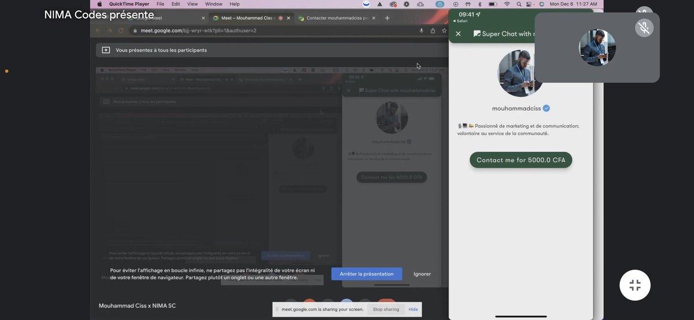
Task: Click the large mouhammadciss profile photo
Action: pos(520,73)
